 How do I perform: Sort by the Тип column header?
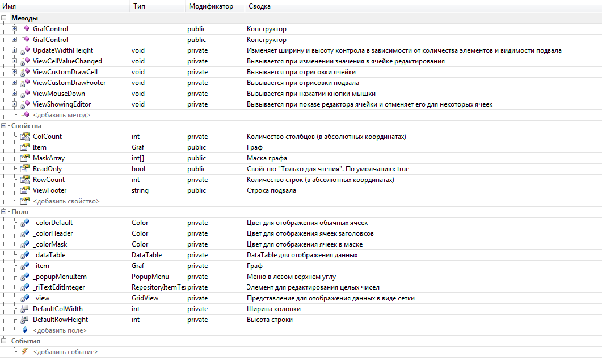pyautogui.click(x=157, y=6)
